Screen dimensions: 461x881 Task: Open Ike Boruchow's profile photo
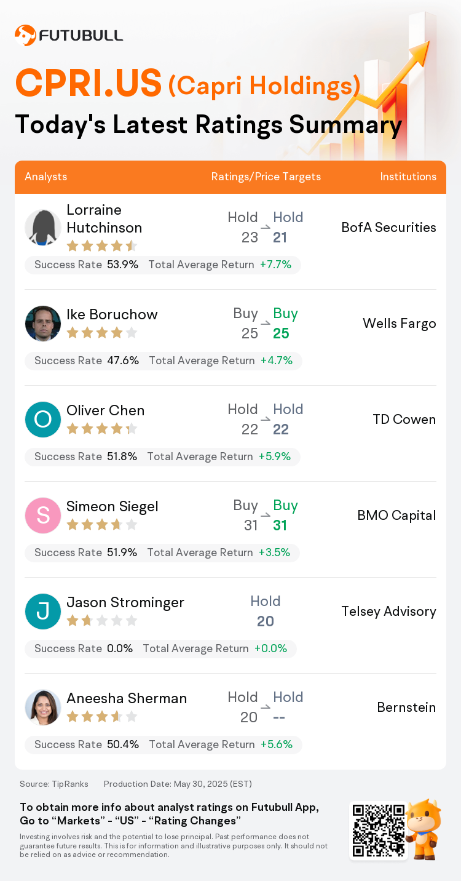pos(43,324)
